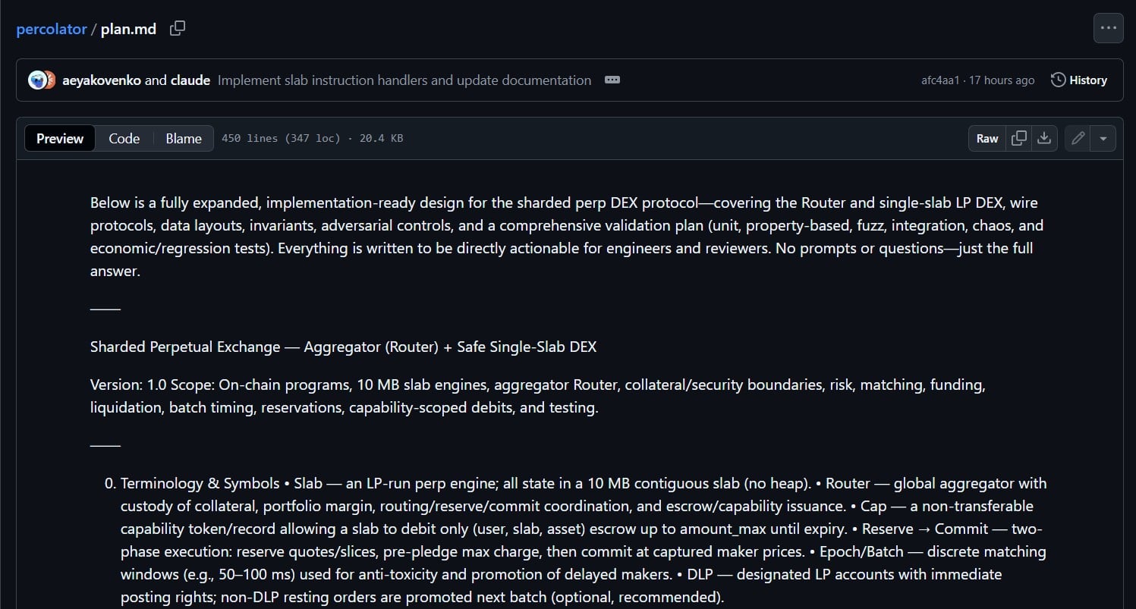Open the percolator repository breadcrumb
Viewport: 1136px width, 609px height.
52,29
